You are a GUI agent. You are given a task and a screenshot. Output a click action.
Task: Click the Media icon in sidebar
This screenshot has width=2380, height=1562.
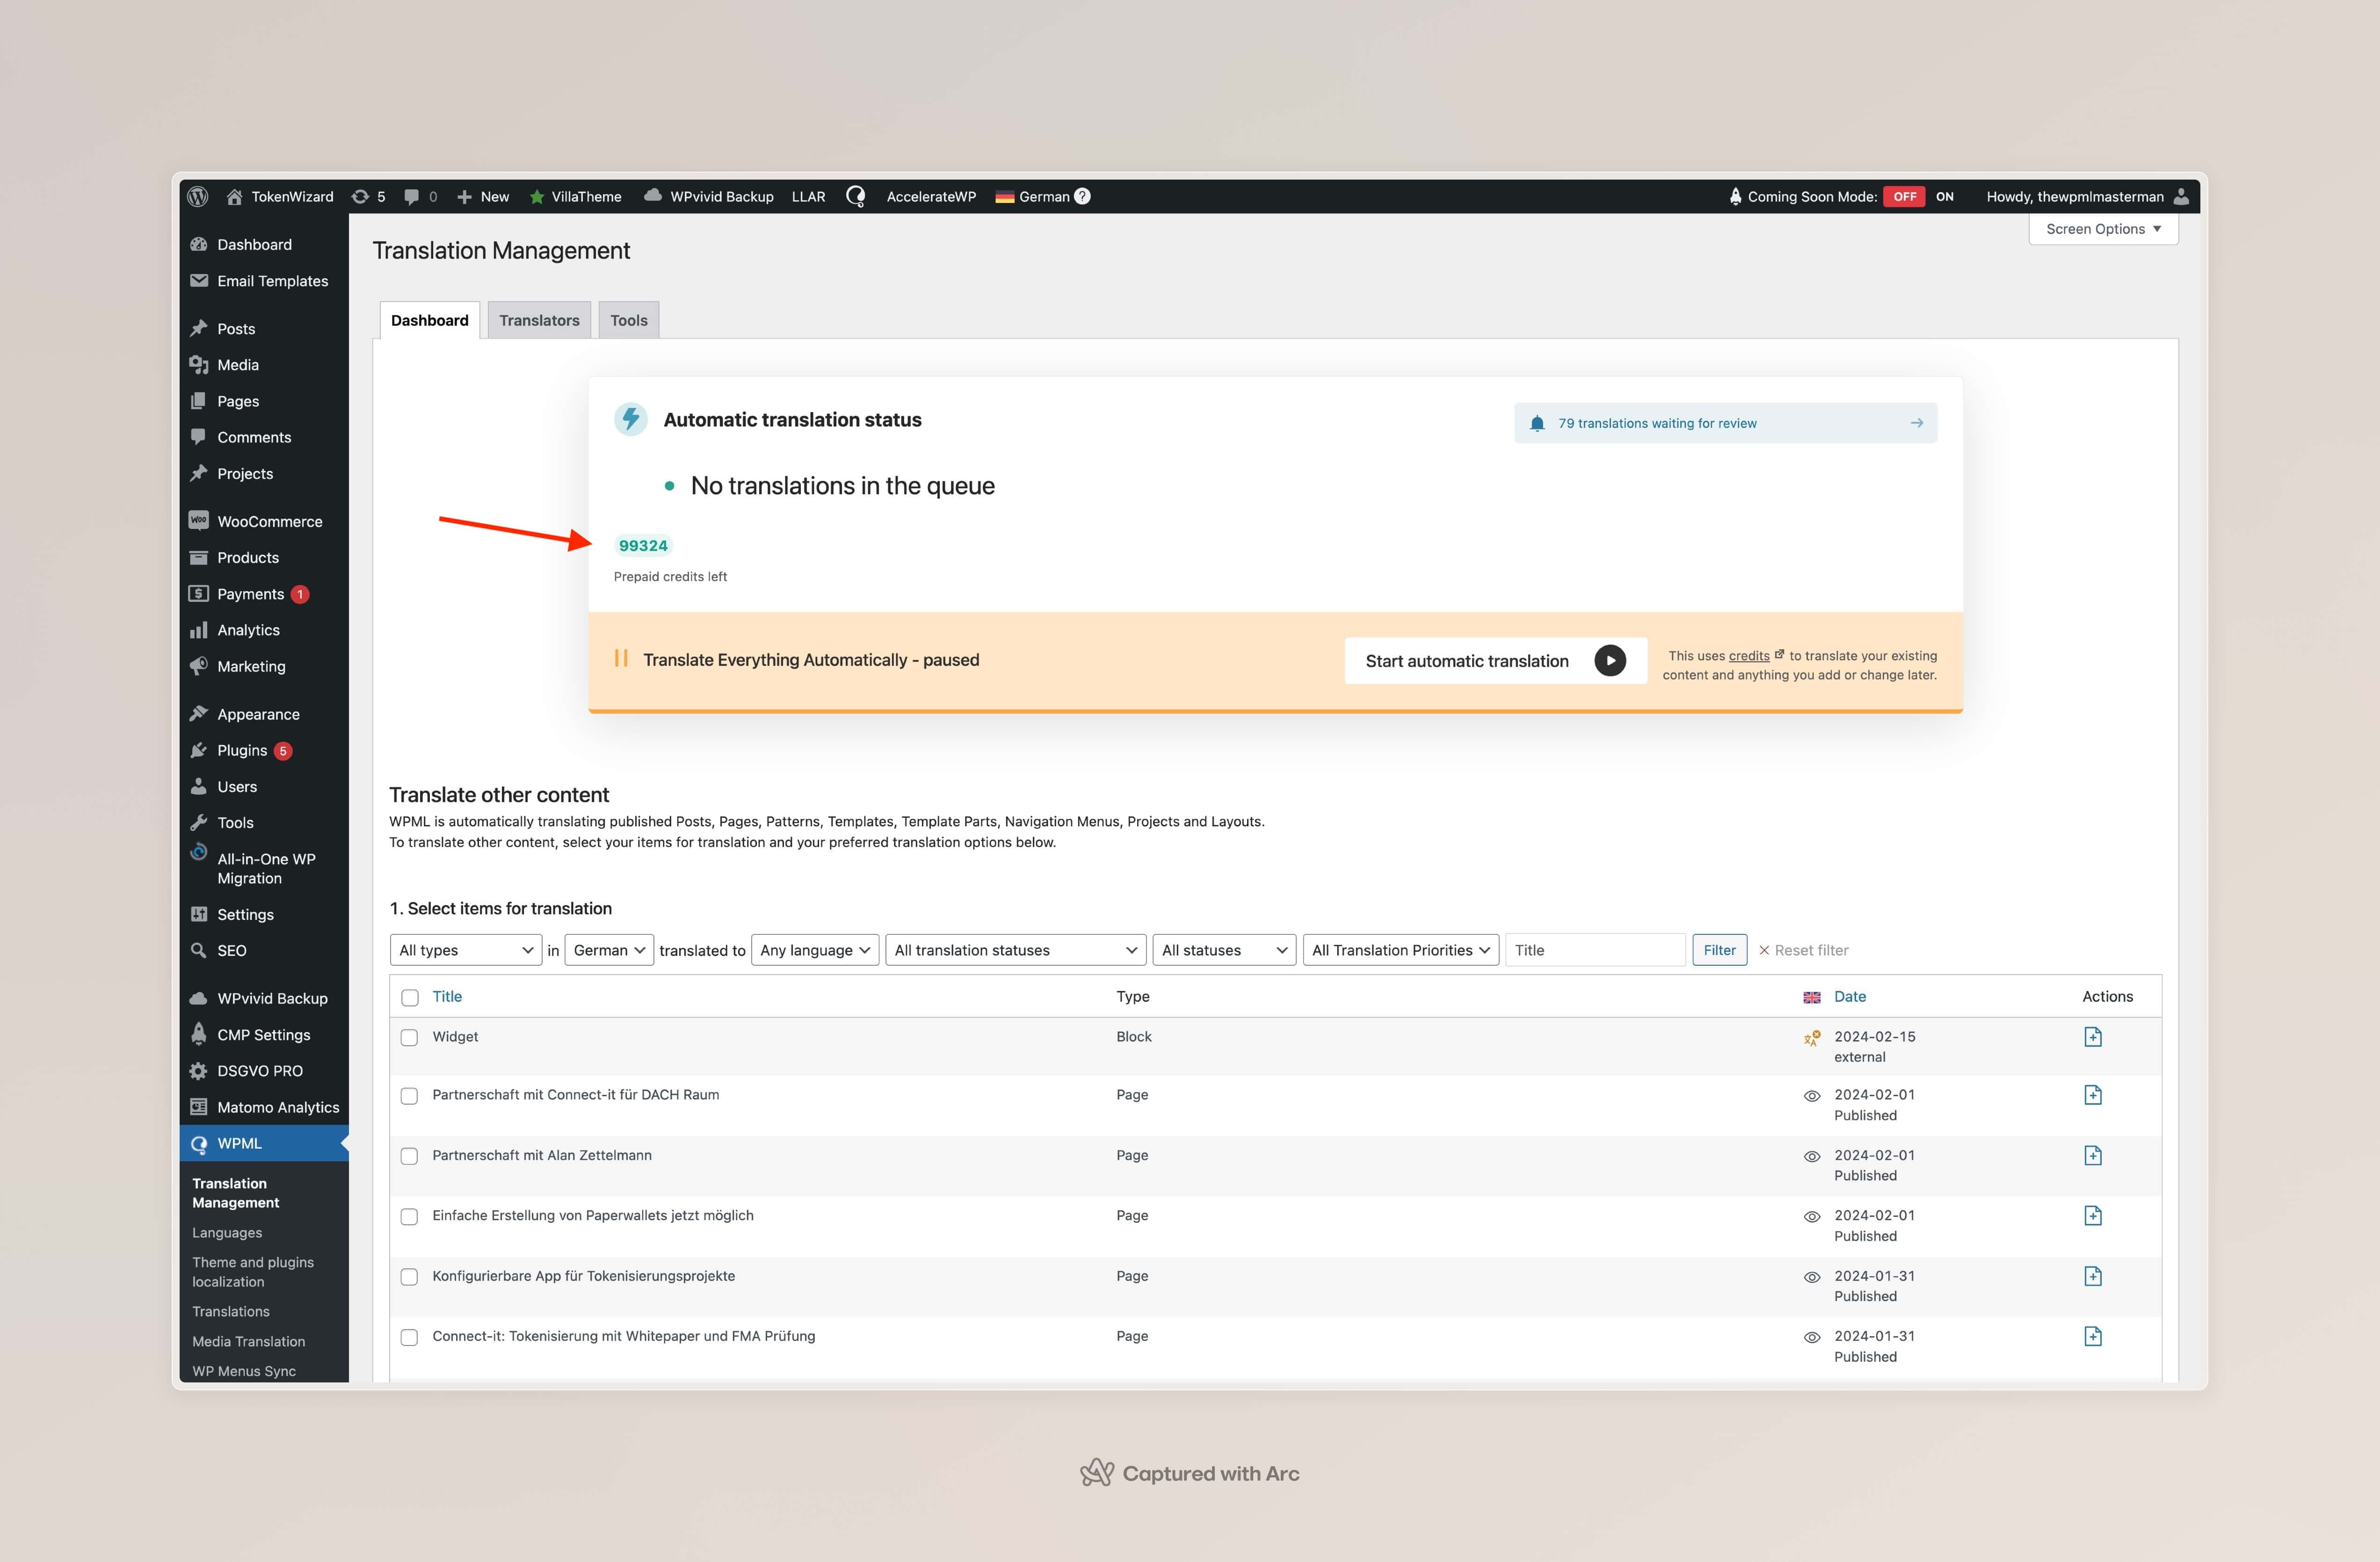(x=199, y=365)
